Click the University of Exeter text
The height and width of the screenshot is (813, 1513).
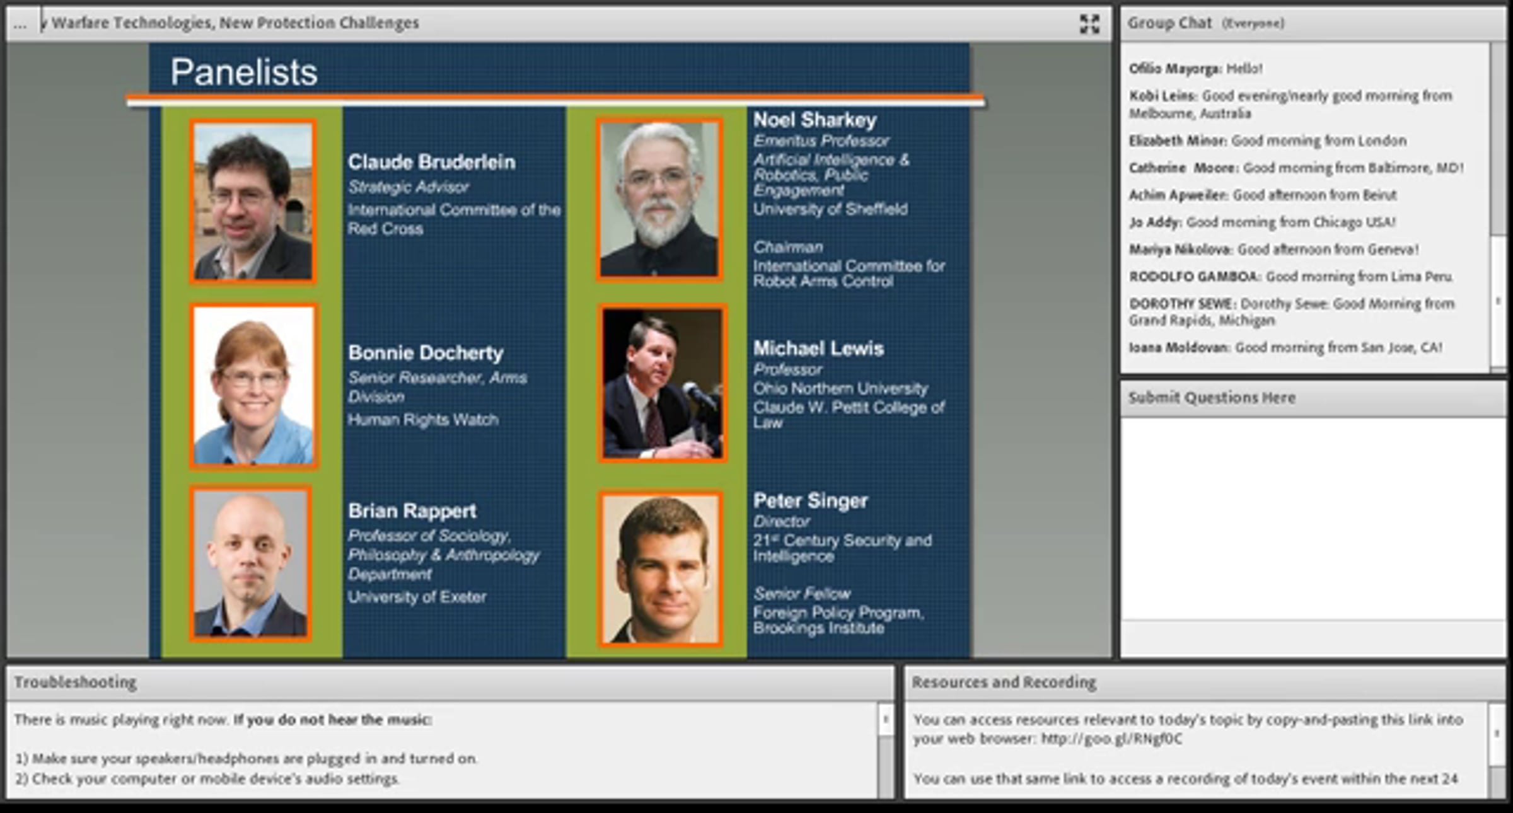[417, 597]
